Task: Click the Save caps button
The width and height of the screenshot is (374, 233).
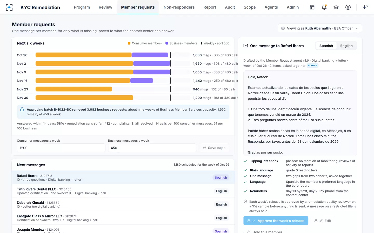Action: (214, 148)
